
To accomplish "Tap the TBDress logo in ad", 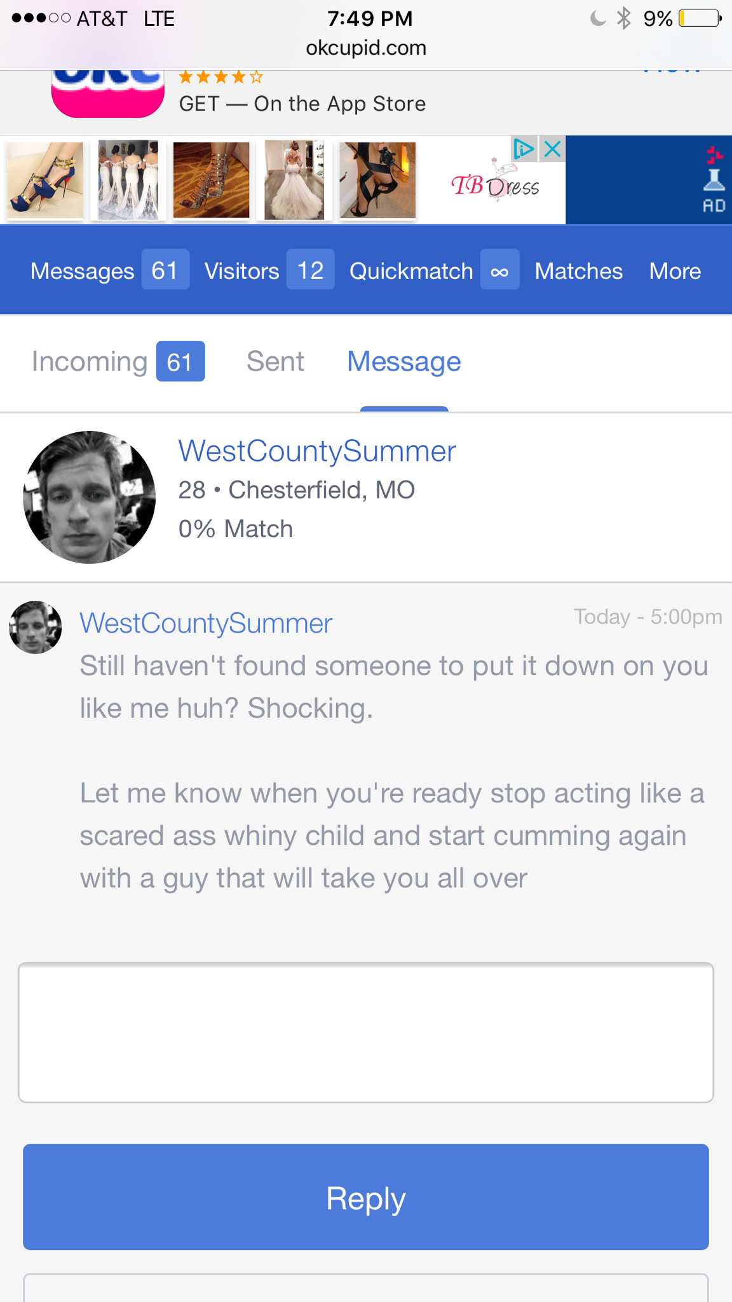I will pyautogui.click(x=495, y=185).
